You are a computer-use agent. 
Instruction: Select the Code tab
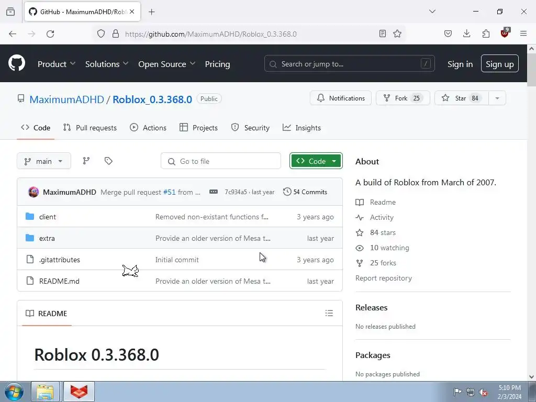tap(36, 128)
